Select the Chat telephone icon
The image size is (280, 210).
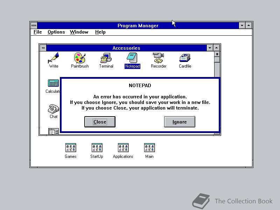54,109
